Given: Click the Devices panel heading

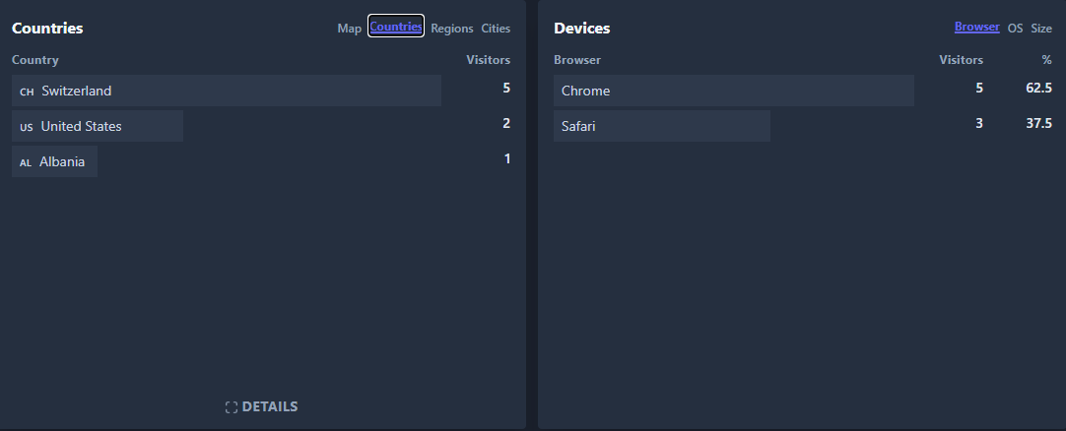Looking at the screenshot, I should pos(581,29).
